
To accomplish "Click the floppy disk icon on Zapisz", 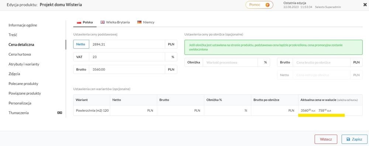I will [348, 139].
